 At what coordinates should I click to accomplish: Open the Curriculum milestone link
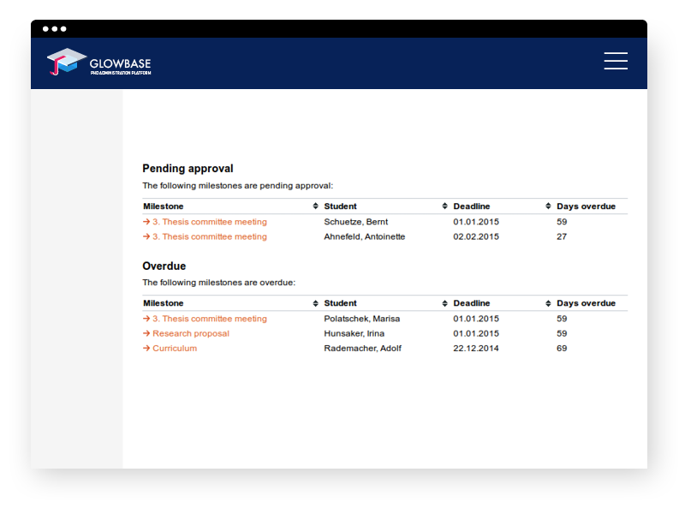[170, 349]
